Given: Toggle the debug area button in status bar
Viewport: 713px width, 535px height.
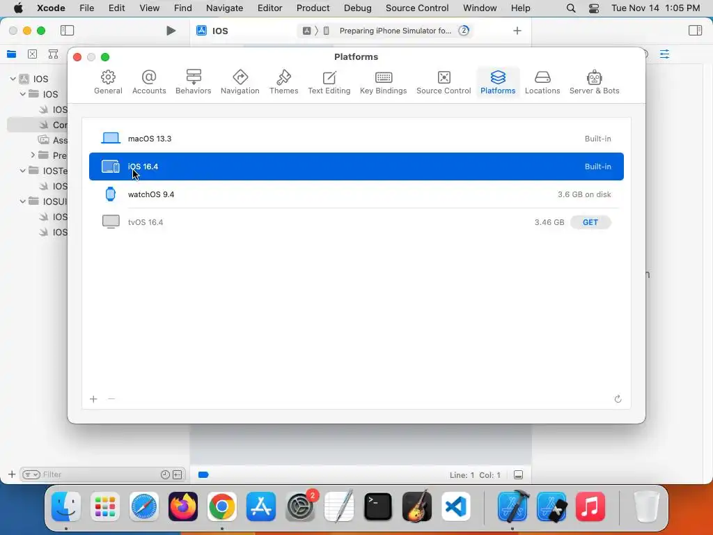Looking at the screenshot, I should click(518, 475).
